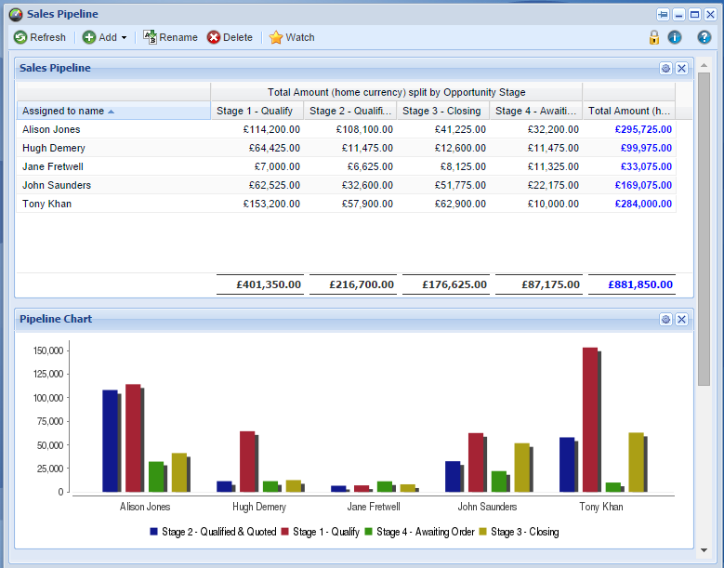Click the ascending sort arrow on Assigned to name

coord(111,112)
